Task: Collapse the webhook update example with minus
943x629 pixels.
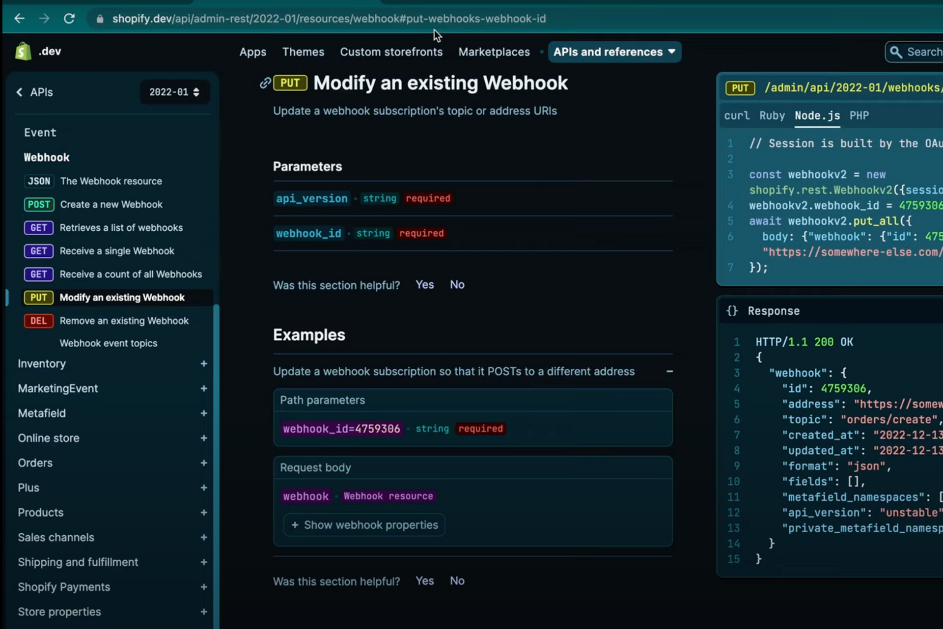Action: coord(669,371)
